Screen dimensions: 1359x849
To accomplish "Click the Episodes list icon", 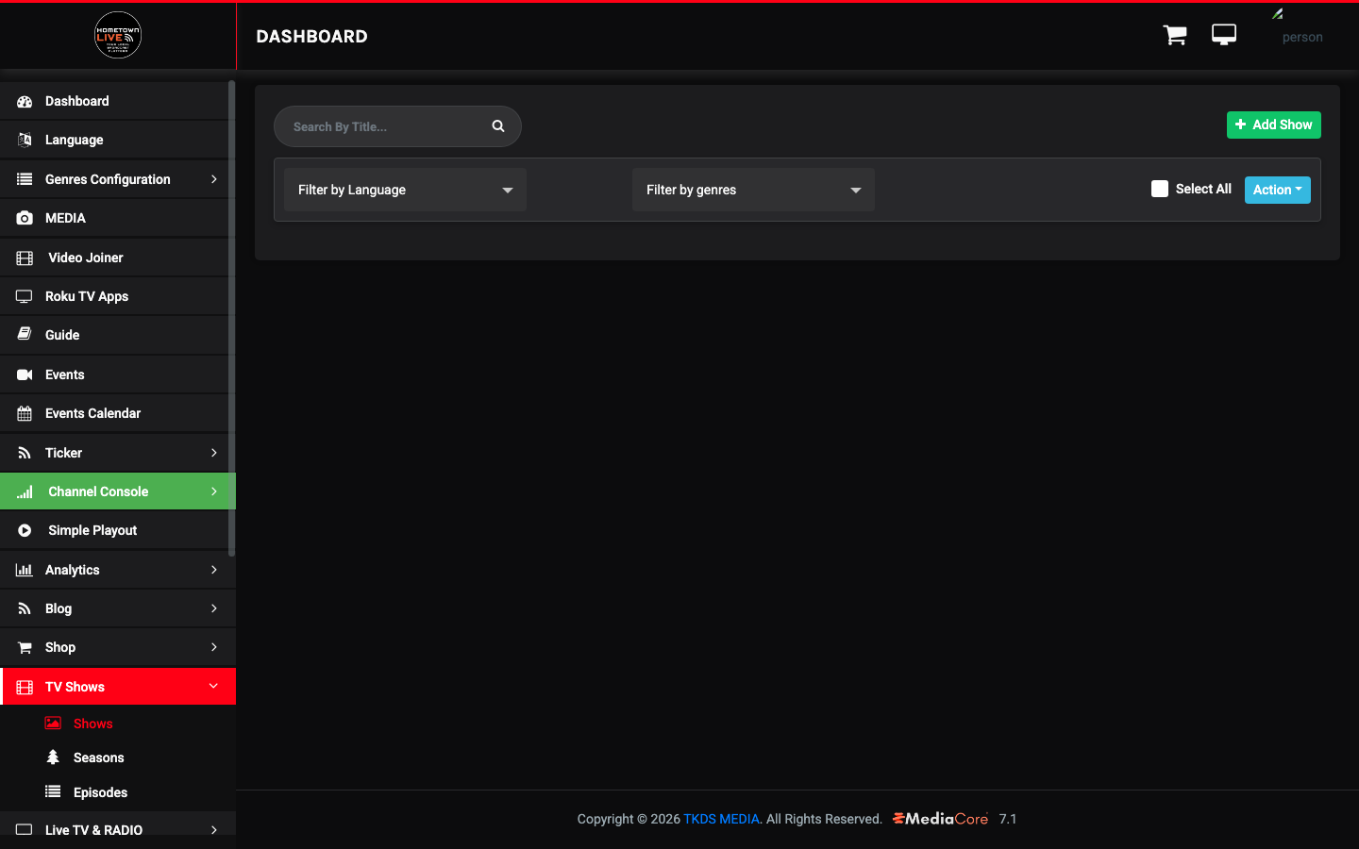I will point(53,791).
